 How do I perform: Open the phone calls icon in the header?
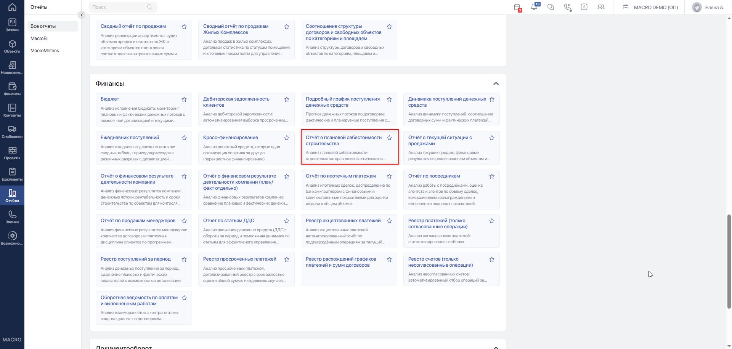[x=568, y=7]
